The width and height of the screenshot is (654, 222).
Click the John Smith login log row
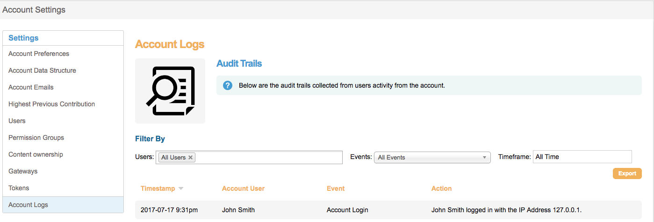click(388, 210)
